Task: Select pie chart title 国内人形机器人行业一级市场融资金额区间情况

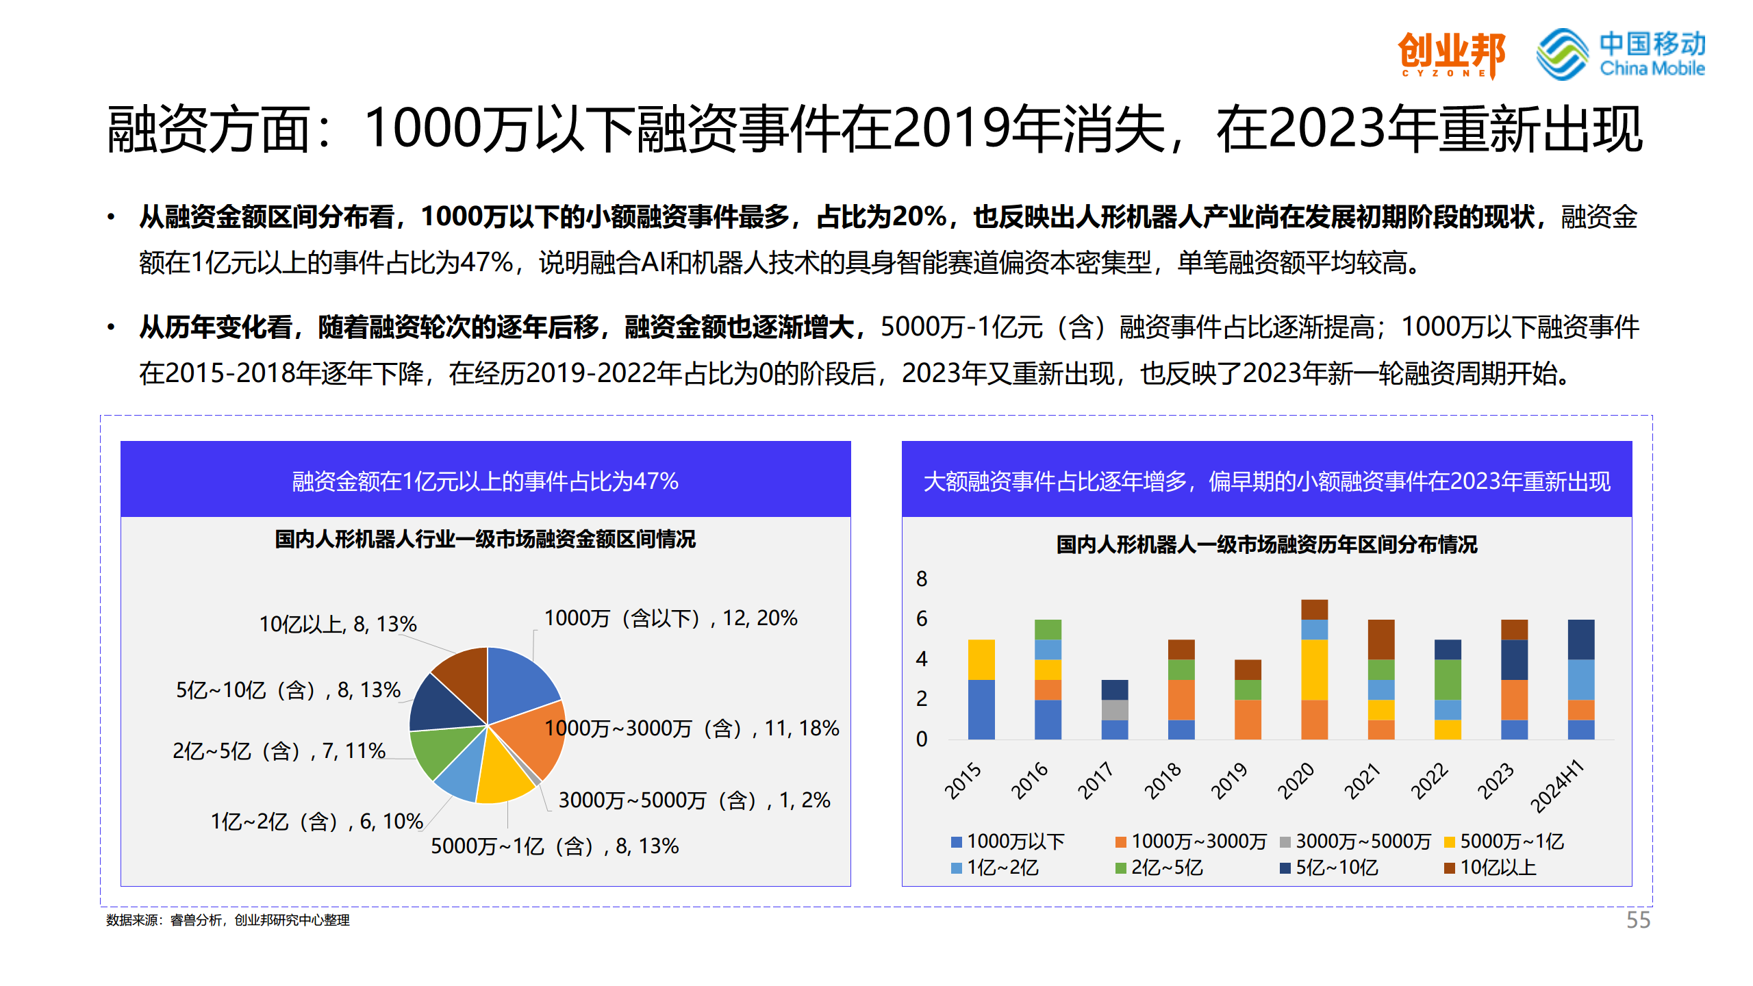Action: click(485, 539)
